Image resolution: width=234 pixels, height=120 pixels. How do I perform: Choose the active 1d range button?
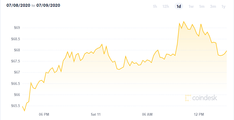tap(179, 6)
